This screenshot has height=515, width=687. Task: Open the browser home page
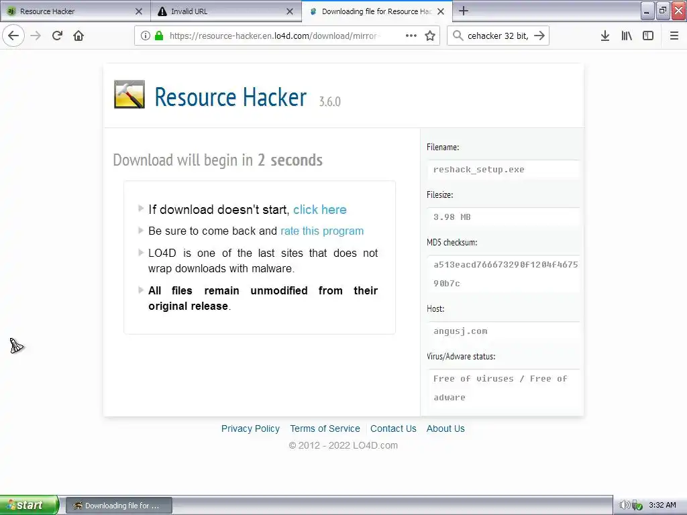[78, 36]
